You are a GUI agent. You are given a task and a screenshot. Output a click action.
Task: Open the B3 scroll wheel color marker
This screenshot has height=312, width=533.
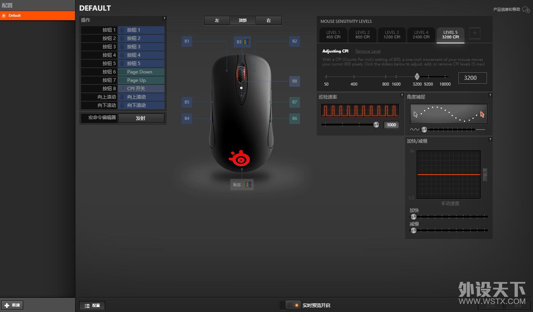(x=242, y=42)
